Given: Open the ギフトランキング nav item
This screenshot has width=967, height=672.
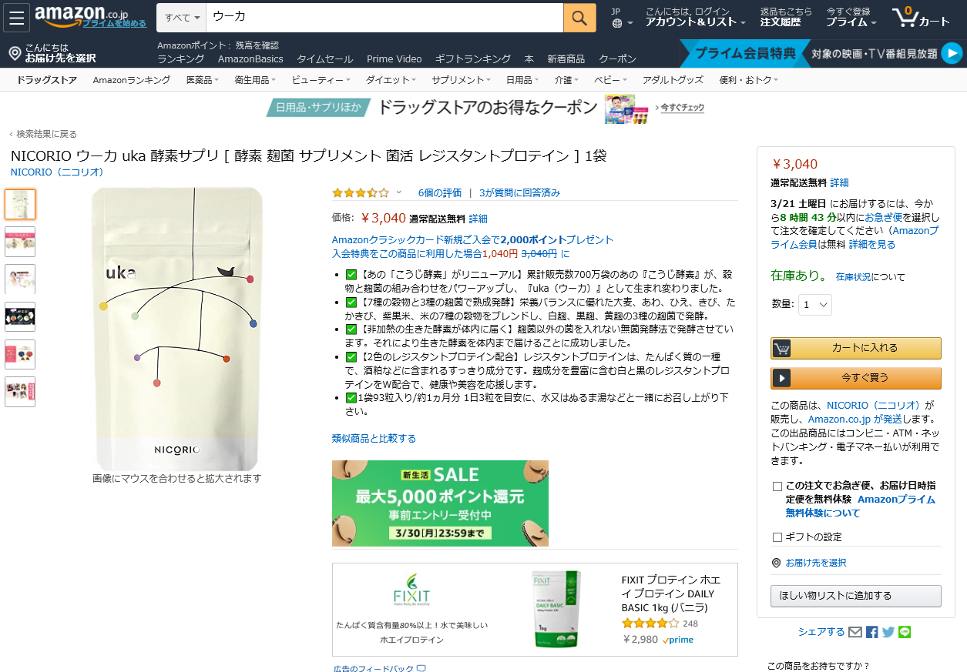Looking at the screenshot, I should 473,59.
